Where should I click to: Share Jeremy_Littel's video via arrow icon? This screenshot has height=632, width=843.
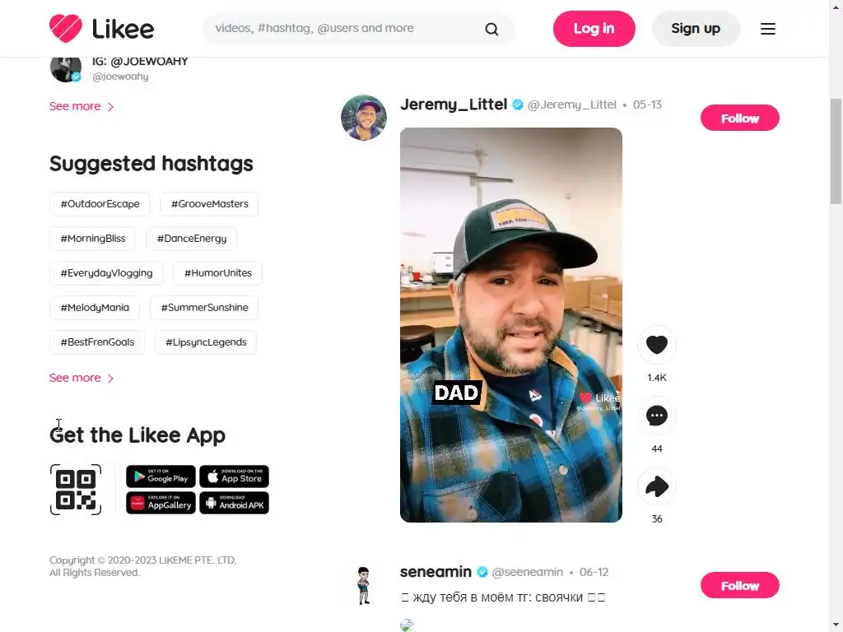coord(656,486)
